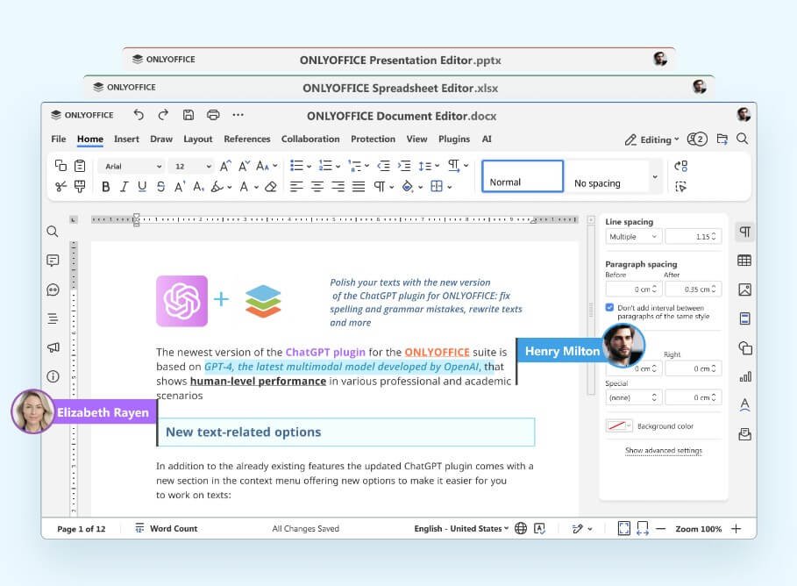
Task: Open Table settings in right sidebar
Action: click(x=744, y=261)
